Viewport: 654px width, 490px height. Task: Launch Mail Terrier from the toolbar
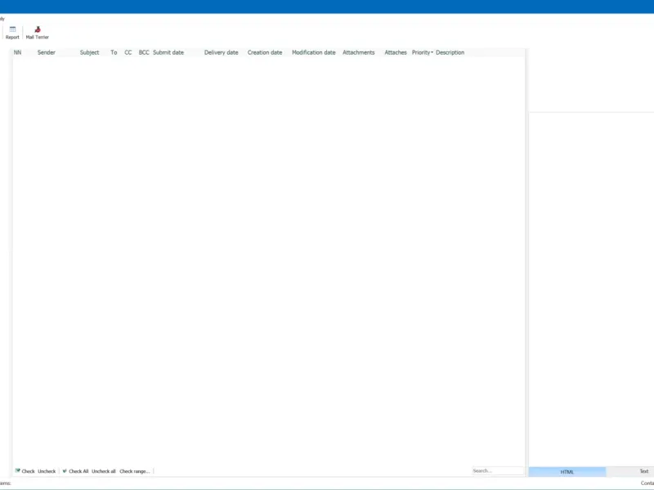37,33
